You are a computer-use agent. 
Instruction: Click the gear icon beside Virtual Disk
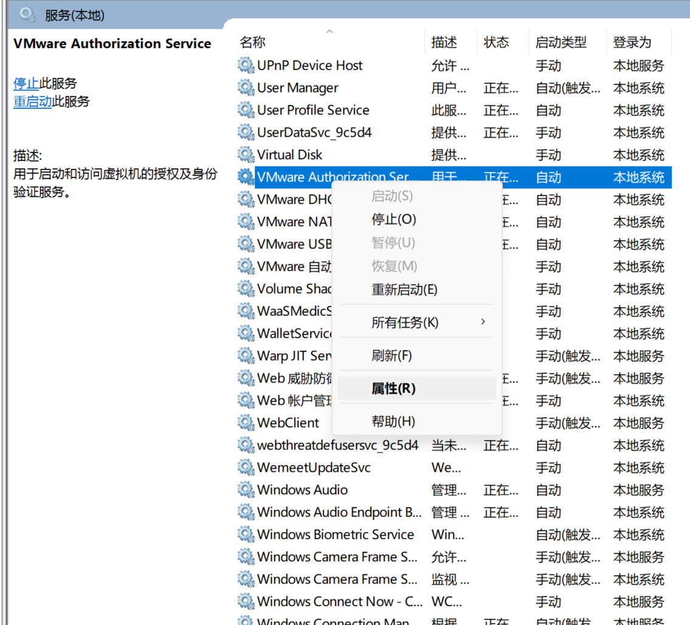coord(246,154)
